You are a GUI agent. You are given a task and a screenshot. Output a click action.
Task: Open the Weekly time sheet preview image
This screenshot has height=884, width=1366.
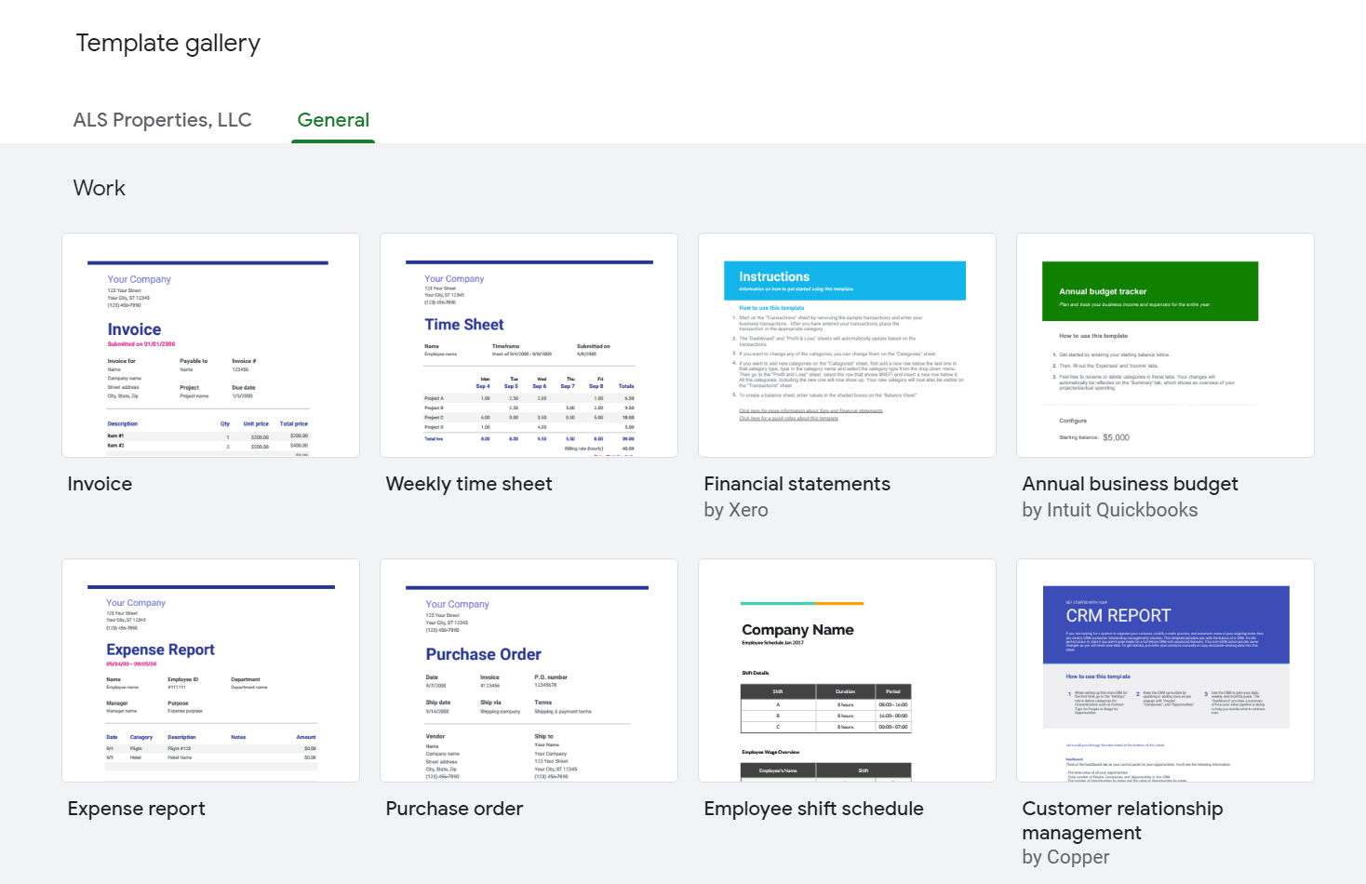tap(529, 345)
